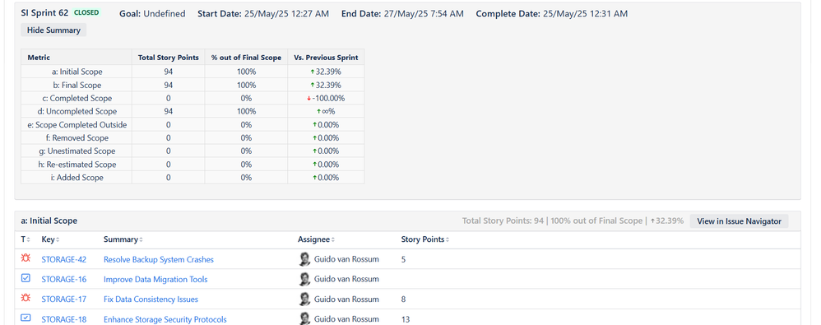The height and width of the screenshot is (325, 821).
Task: Select the 'g: Unestimated Scope' metric label
Action: pyautogui.click(x=77, y=151)
